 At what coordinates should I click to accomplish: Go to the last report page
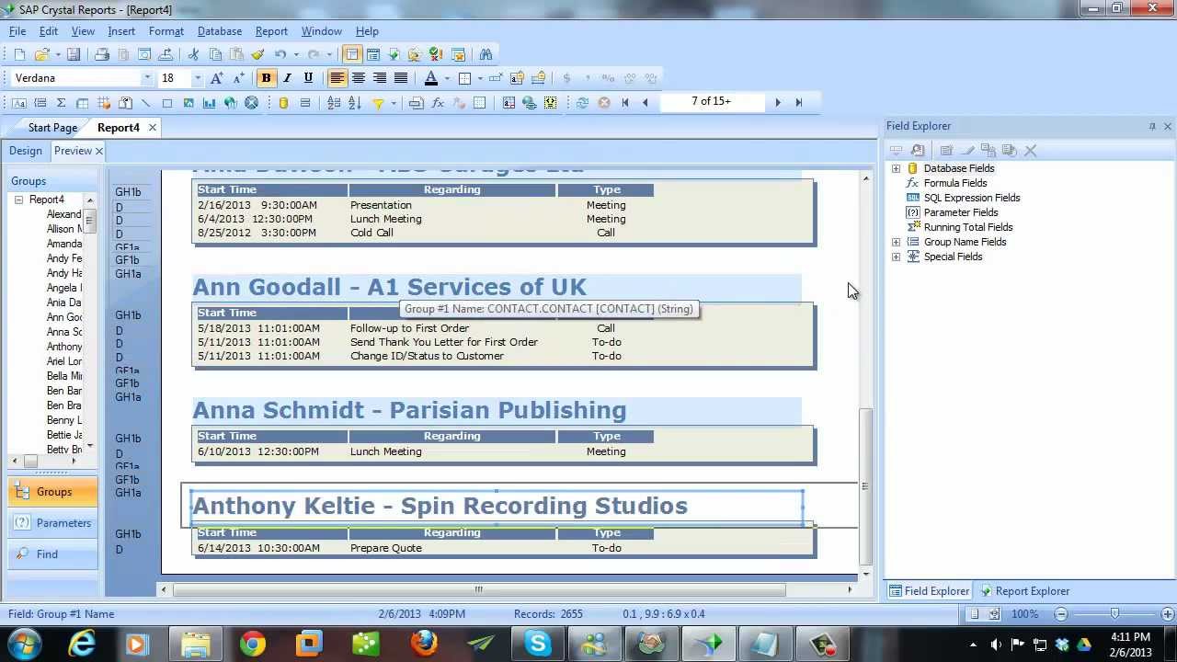(x=798, y=103)
